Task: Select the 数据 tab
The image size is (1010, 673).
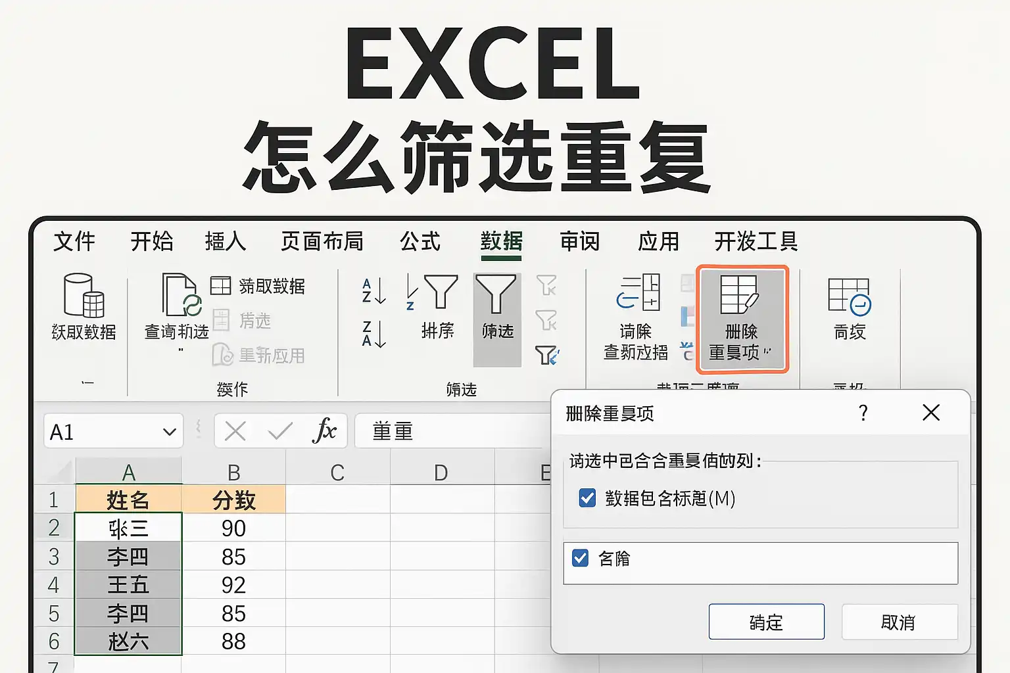Action: [502, 241]
